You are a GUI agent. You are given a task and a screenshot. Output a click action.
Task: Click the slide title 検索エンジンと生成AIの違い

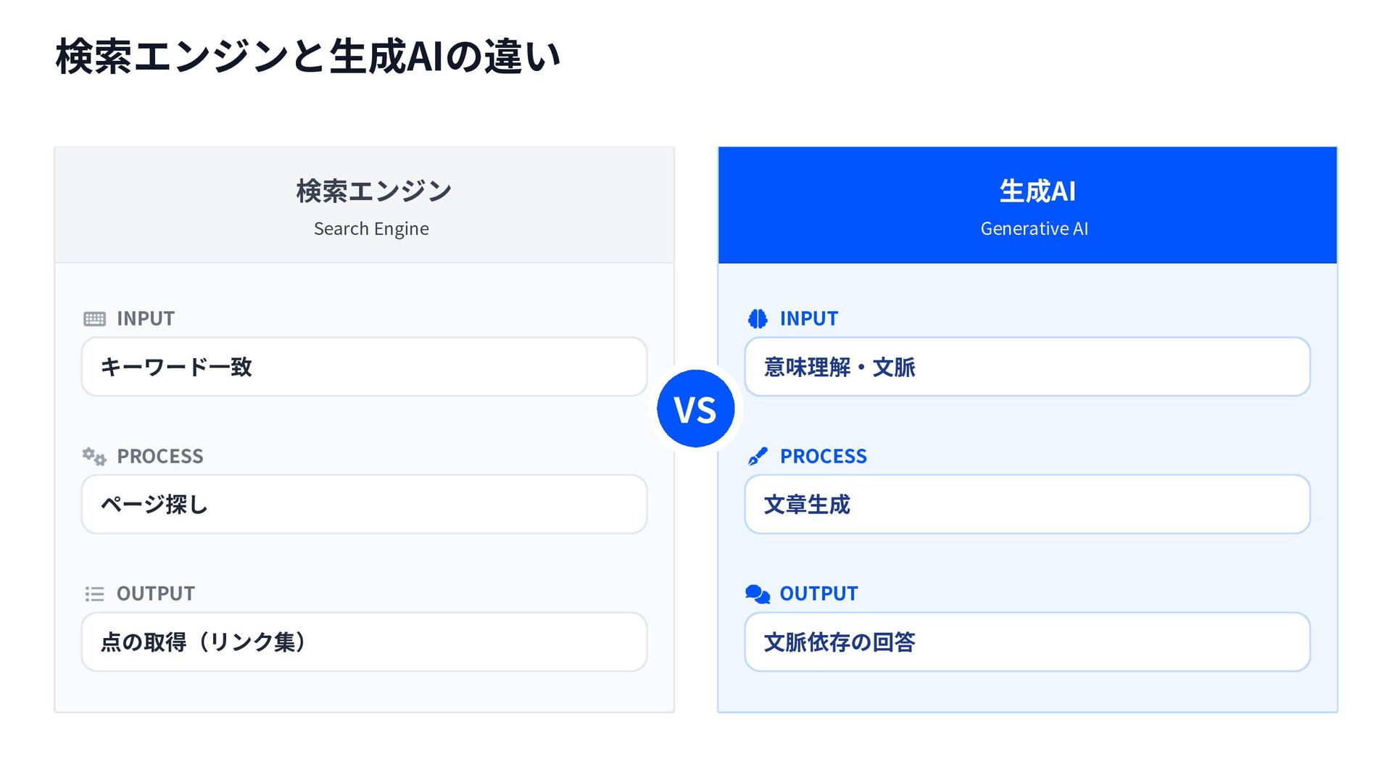click(308, 57)
